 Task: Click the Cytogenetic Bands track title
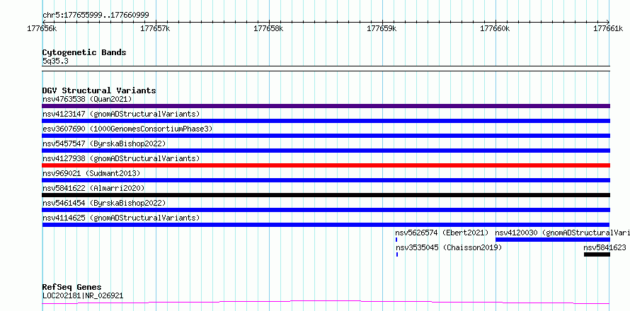coord(84,52)
